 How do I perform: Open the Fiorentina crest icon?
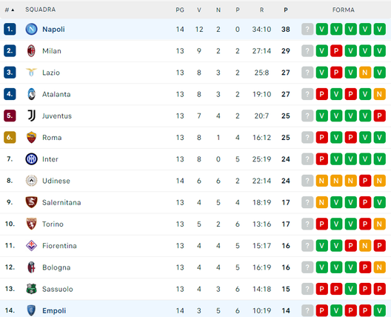click(x=31, y=245)
